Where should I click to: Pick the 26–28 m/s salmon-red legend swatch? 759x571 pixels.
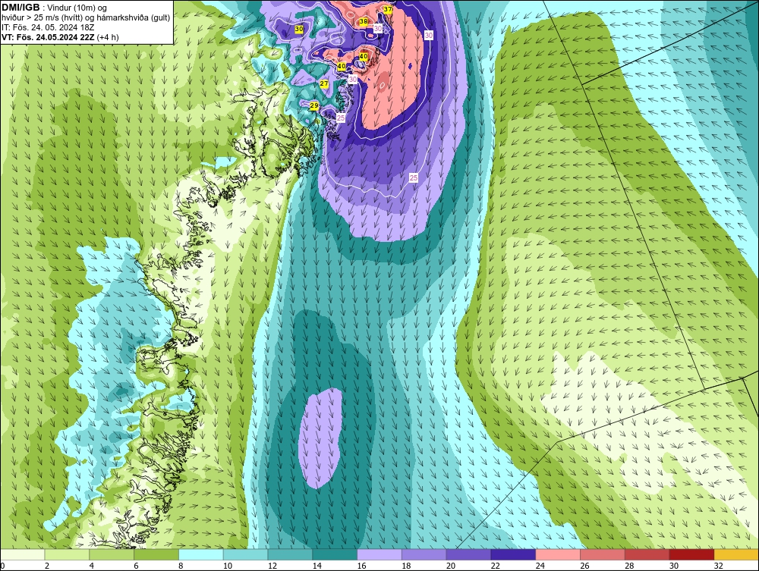click(x=602, y=554)
